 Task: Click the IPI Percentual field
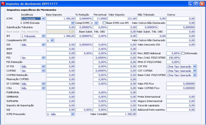pos(100,36)
